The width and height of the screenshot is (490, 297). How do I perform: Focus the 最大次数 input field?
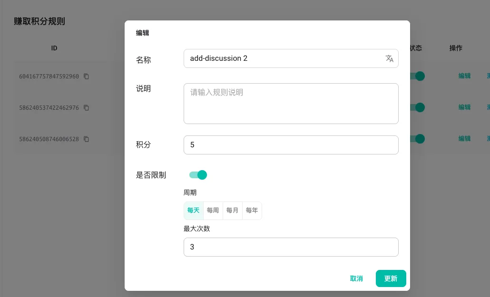click(x=291, y=247)
